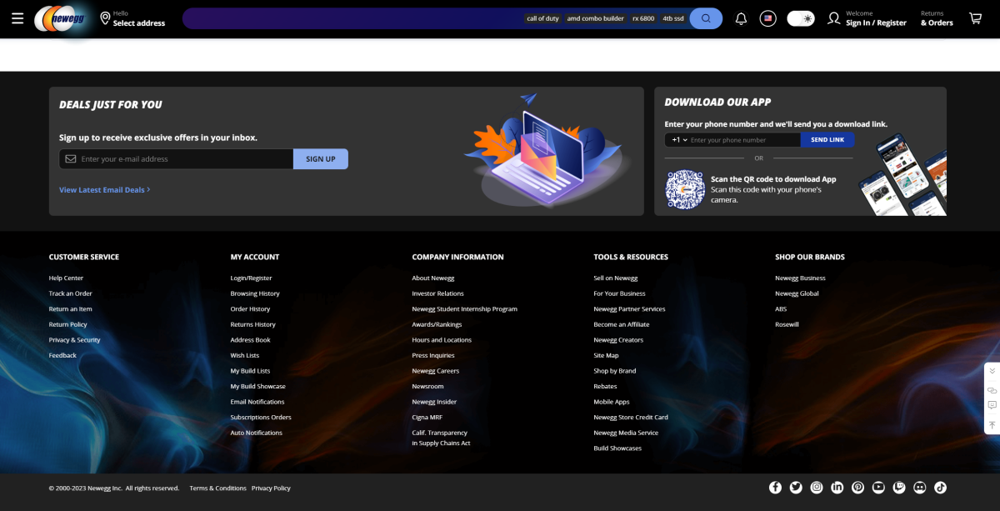Screen dimensions: 1000x511
Task: Visit Newegg's Twitch channel icon
Action: (x=899, y=488)
